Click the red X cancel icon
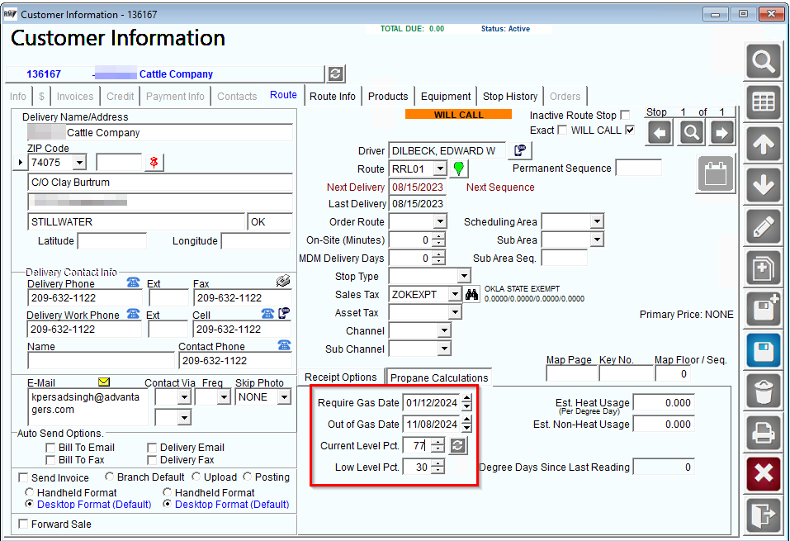This screenshot has width=790, height=541. coord(764,474)
